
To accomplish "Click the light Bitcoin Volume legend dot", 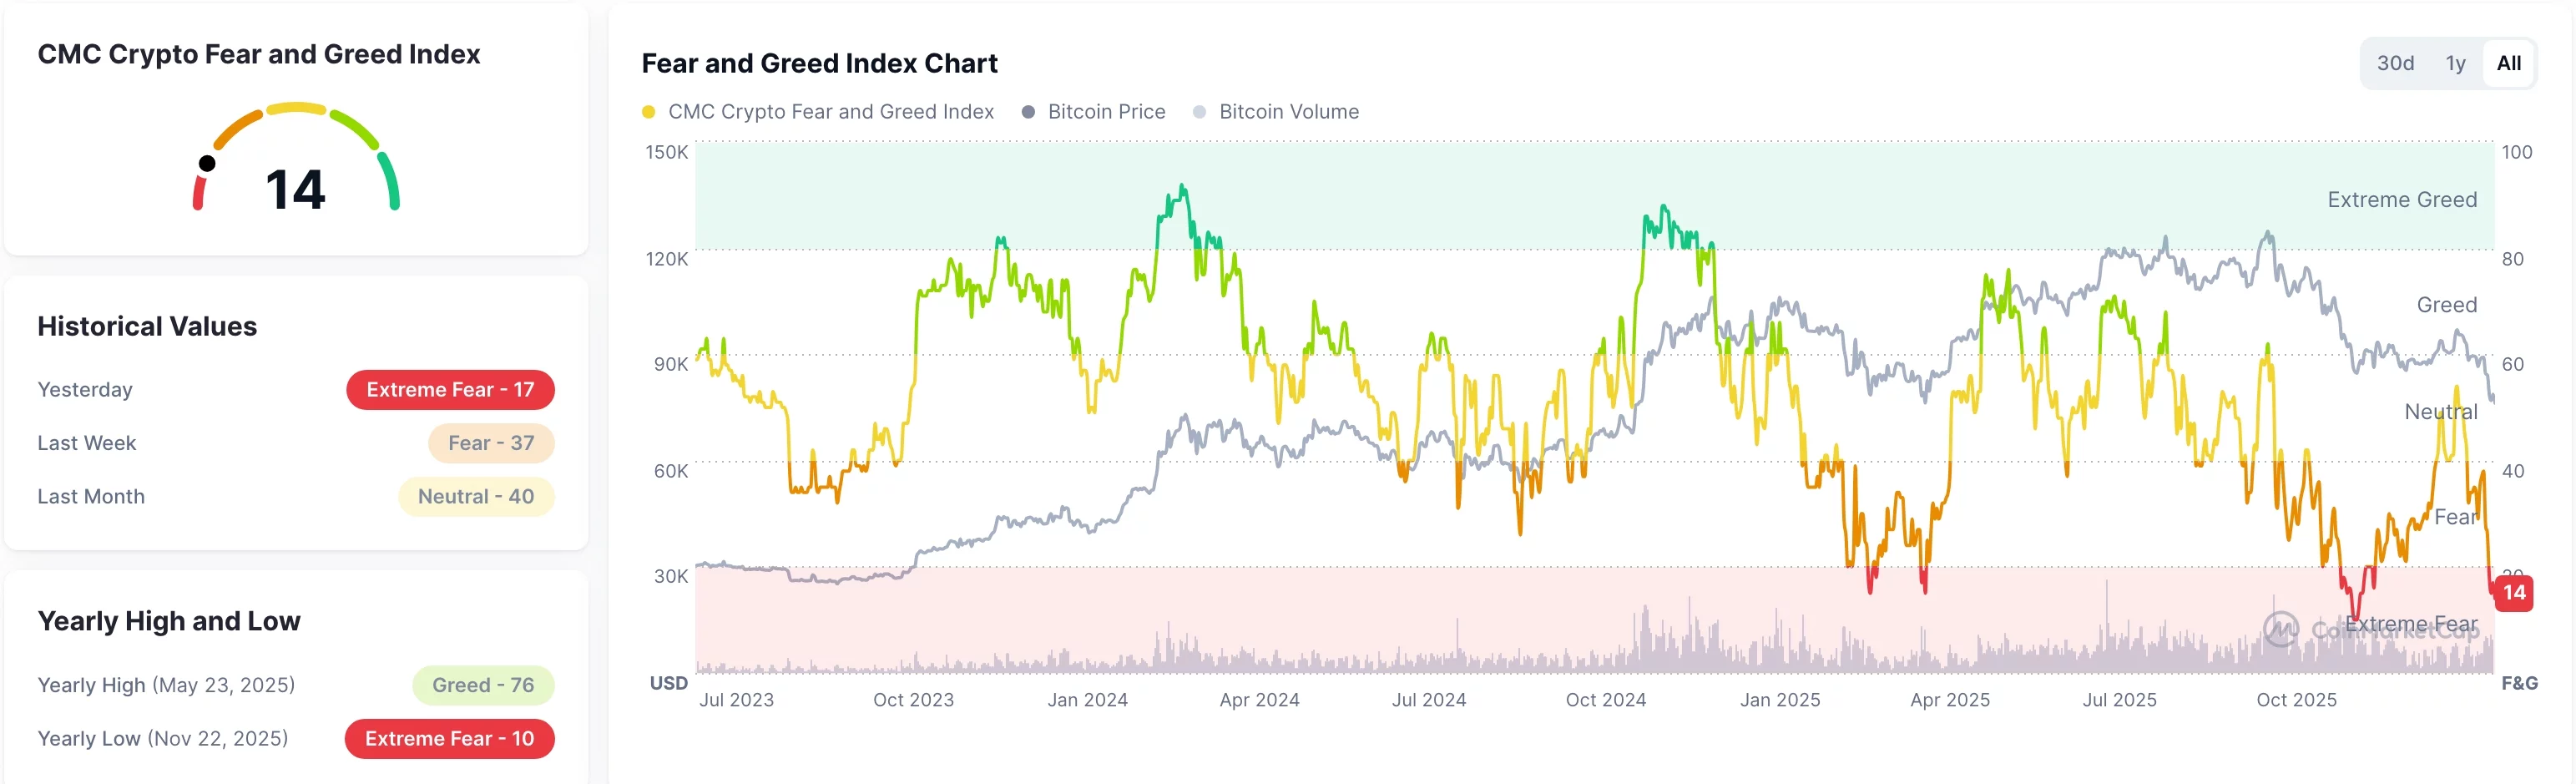I will 1200,112.
